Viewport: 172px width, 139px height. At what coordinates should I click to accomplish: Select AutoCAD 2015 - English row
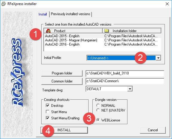(x=103, y=36)
